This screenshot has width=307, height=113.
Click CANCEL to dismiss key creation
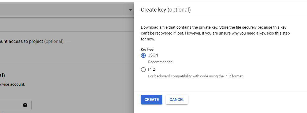coord(177,100)
